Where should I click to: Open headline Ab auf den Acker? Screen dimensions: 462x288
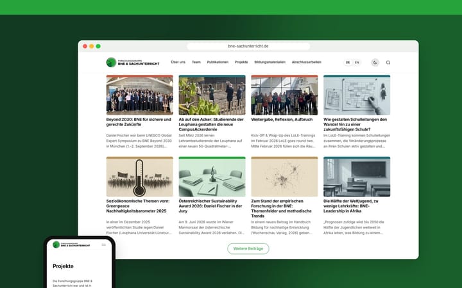211,124
